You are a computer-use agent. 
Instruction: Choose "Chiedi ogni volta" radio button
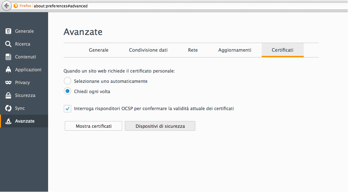67,91
